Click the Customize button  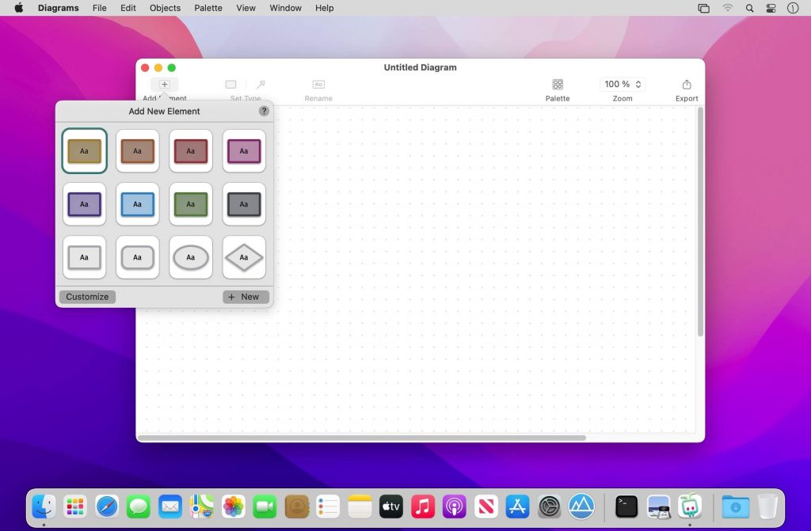click(x=87, y=297)
